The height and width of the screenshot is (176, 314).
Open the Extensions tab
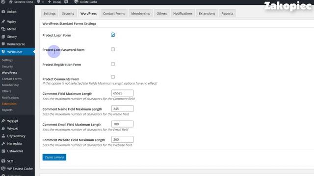pos(207,13)
